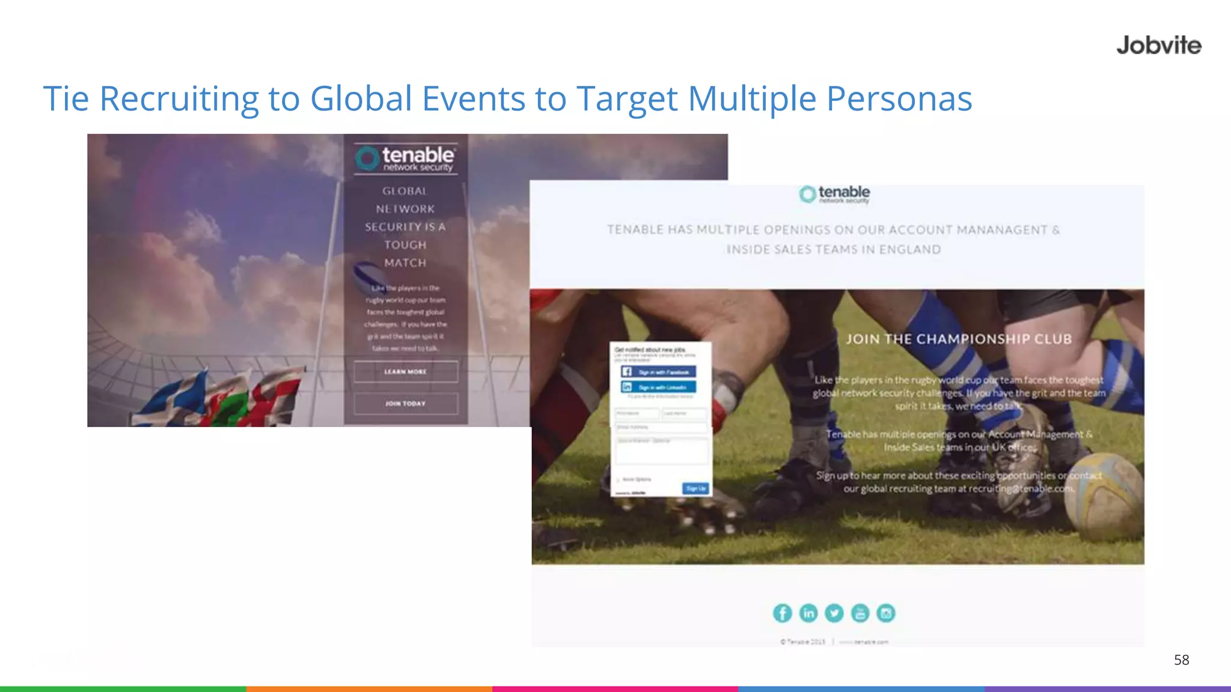Image resolution: width=1231 pixels, height=692 pixels.
Task: Click the 'Sign up to hear more' paragraph
Action: point(959,482)
